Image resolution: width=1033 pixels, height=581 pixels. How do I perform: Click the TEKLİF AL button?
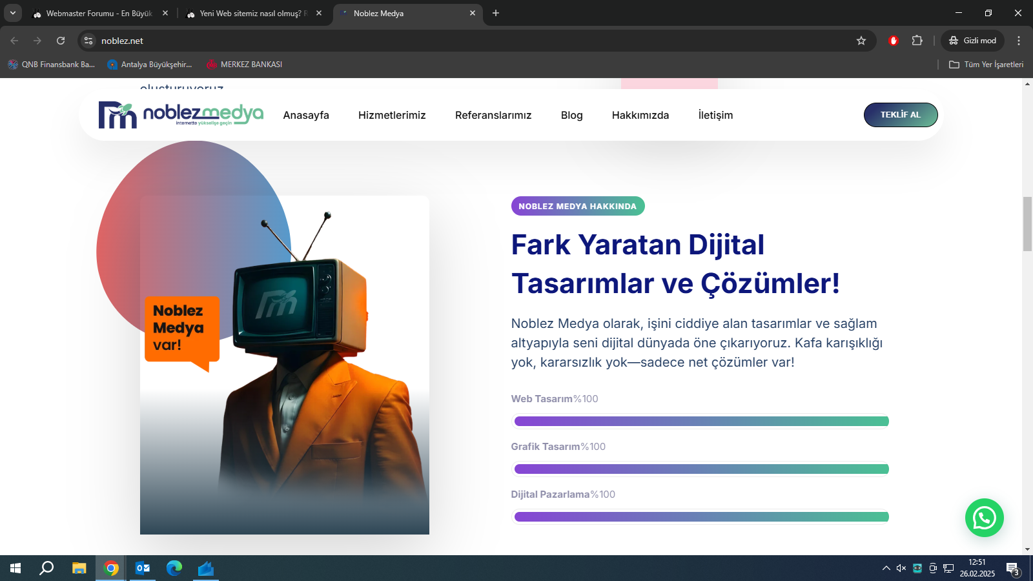click(x=901, y=115)
